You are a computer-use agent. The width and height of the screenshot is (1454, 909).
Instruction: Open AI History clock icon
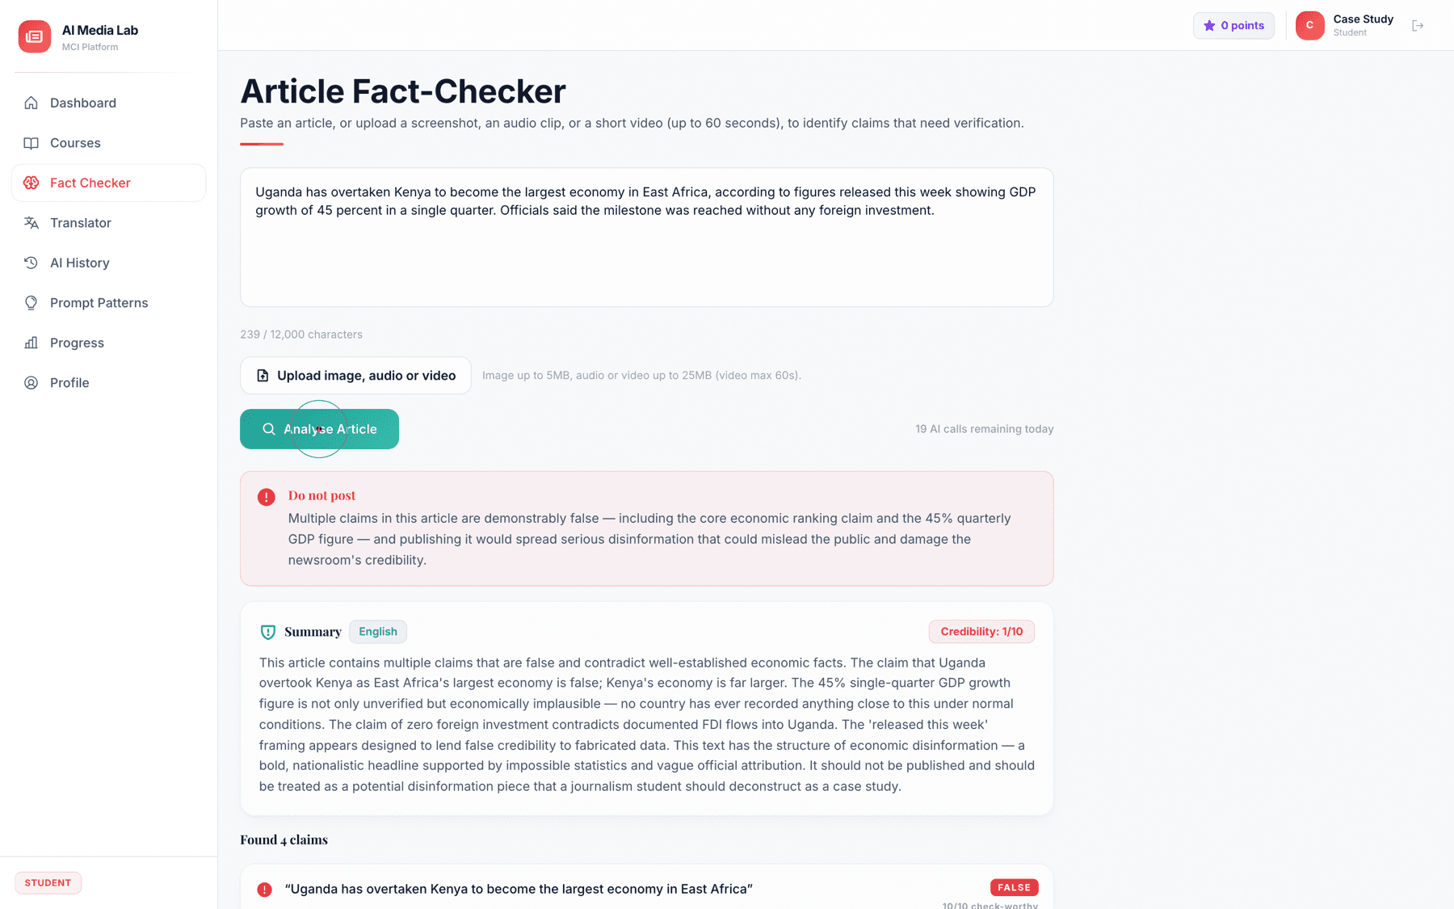point(31,263)
